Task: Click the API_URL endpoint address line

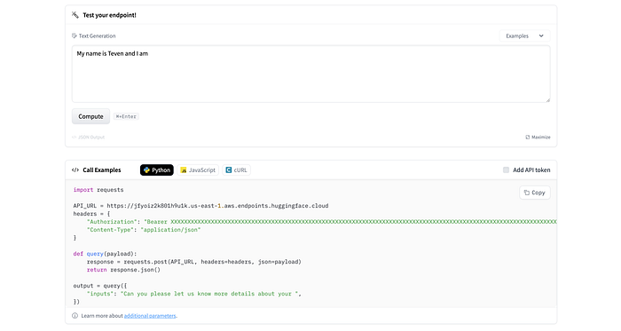Action: (x=200, y=206)
